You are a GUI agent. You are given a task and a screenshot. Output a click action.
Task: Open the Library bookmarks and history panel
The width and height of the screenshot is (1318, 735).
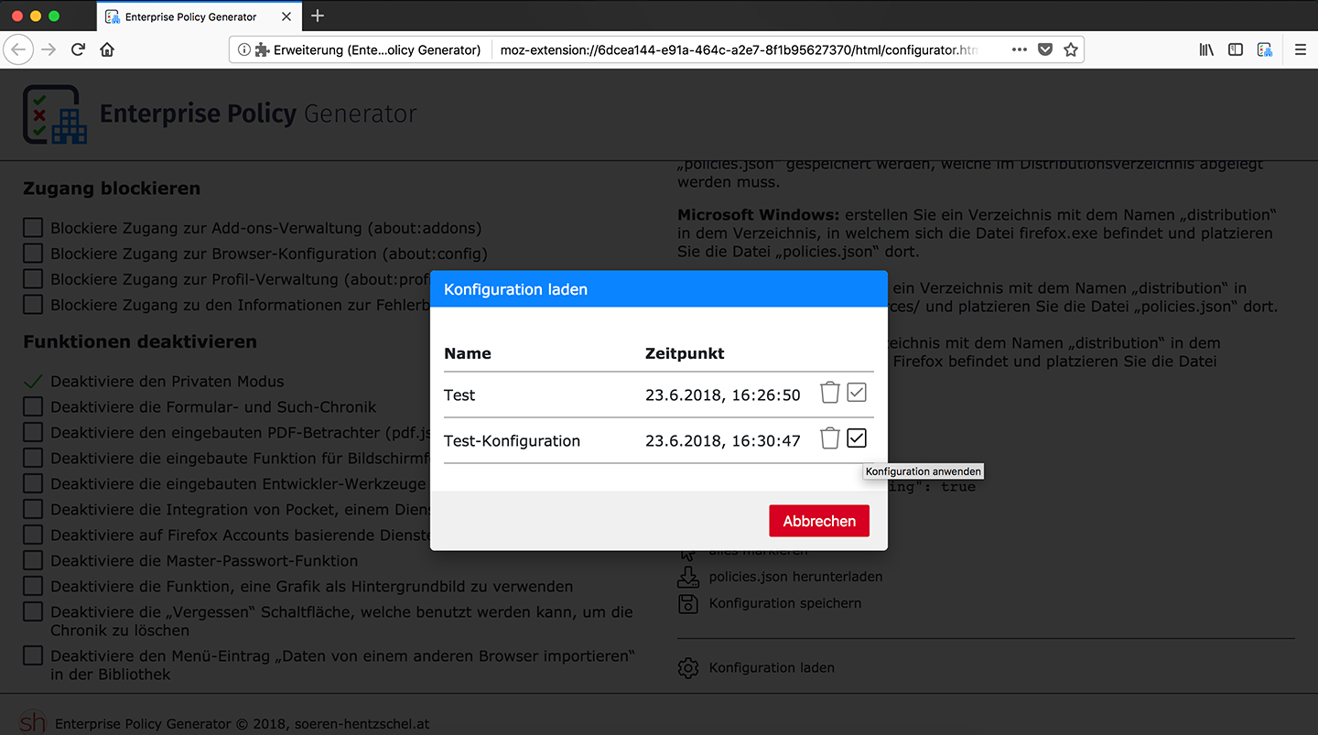point(1206,50)
